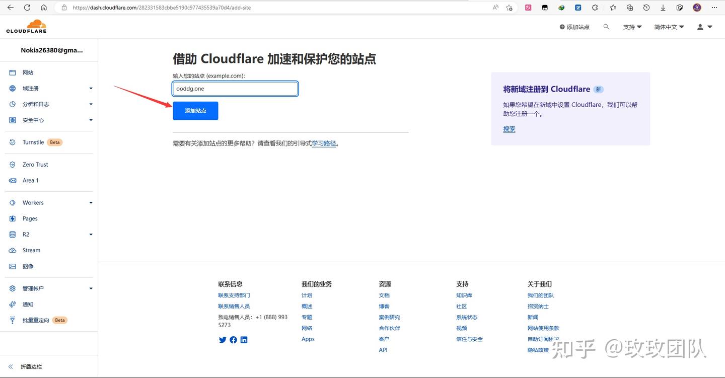
Task: Open the 学习路径 link
Action: point(324,143)
